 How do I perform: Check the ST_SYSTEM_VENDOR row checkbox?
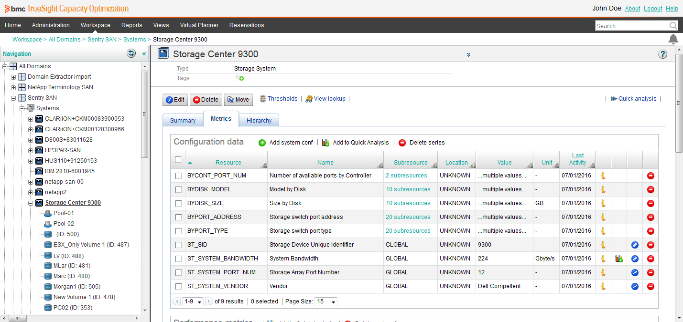(178, 286)
